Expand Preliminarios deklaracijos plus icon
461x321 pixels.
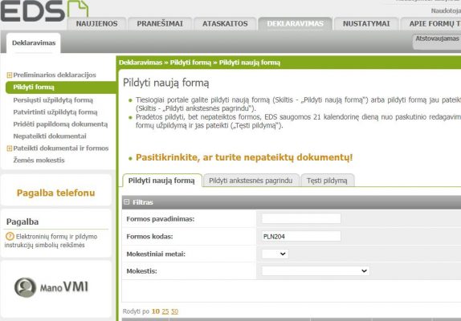10,75
